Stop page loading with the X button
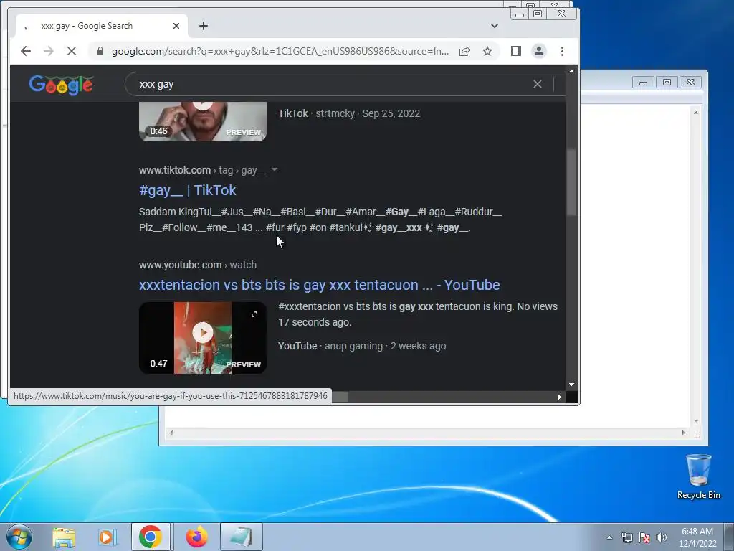The width and height of the screenshot is (734, 551). tap(71, 51)
